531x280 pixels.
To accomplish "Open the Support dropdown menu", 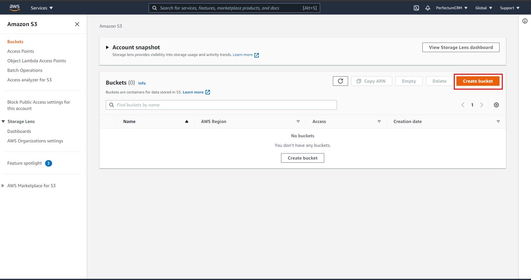I will (x=510, y=8).
